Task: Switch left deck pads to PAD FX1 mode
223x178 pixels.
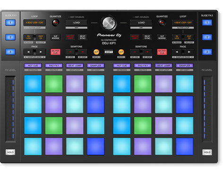Action: point(54,65)
